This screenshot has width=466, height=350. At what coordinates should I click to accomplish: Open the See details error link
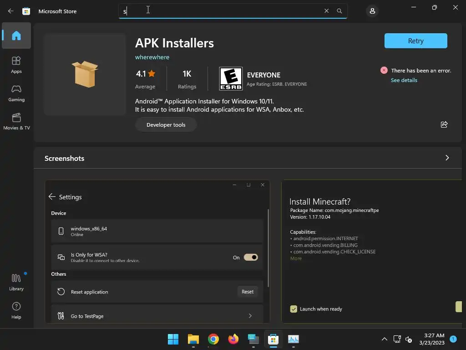[404, 80]
